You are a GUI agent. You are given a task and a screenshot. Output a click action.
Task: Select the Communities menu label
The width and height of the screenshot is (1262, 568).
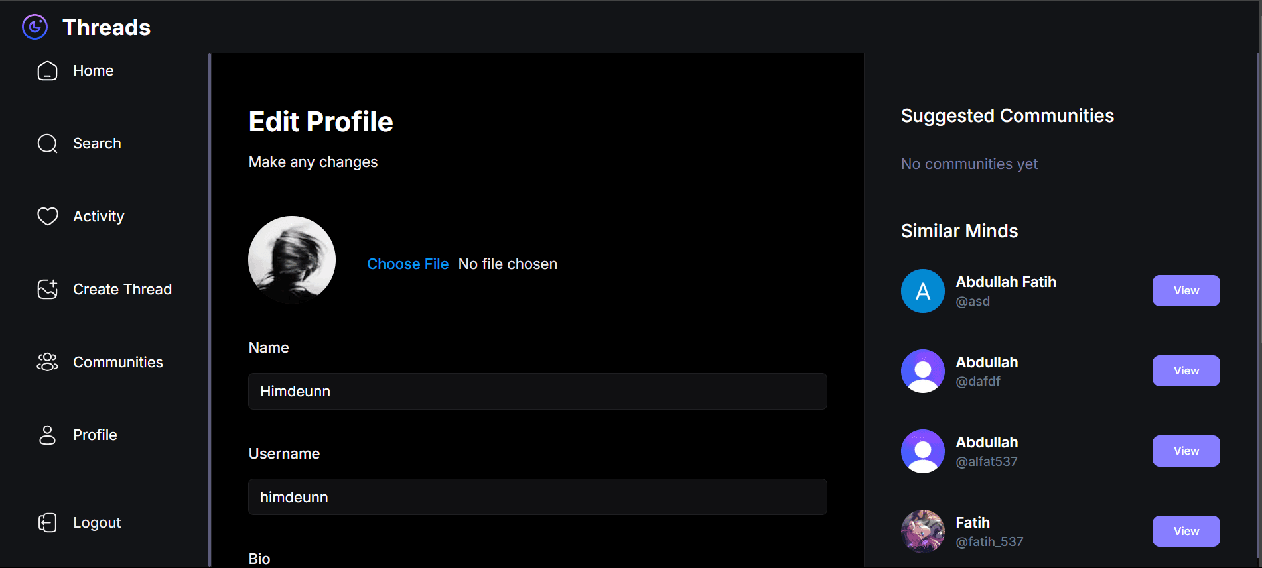[117, 362]
